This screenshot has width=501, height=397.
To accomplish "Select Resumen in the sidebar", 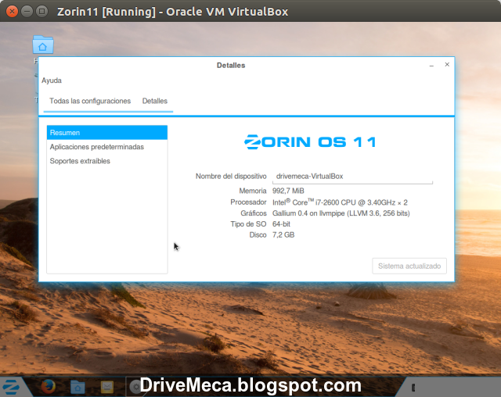I will click(107, 133).
